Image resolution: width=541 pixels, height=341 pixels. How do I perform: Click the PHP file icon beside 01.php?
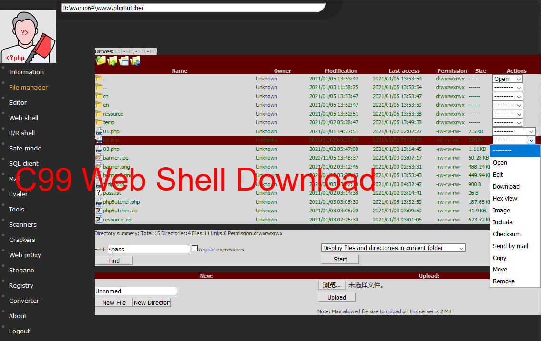(x=99, y=131)
